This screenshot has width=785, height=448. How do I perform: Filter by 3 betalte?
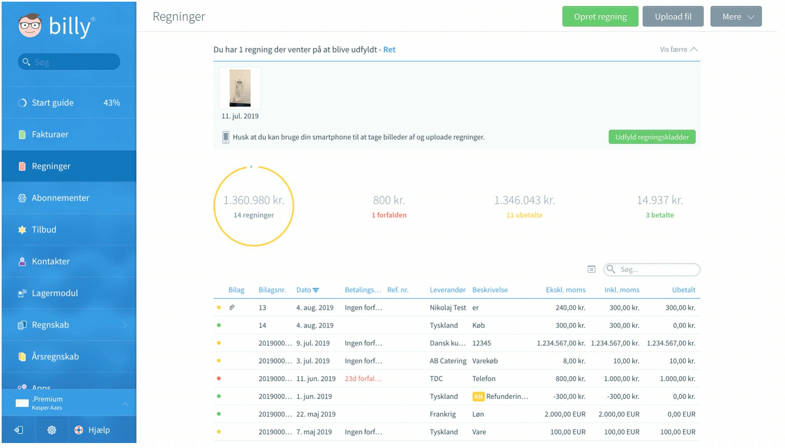click(x=660, y=215)
